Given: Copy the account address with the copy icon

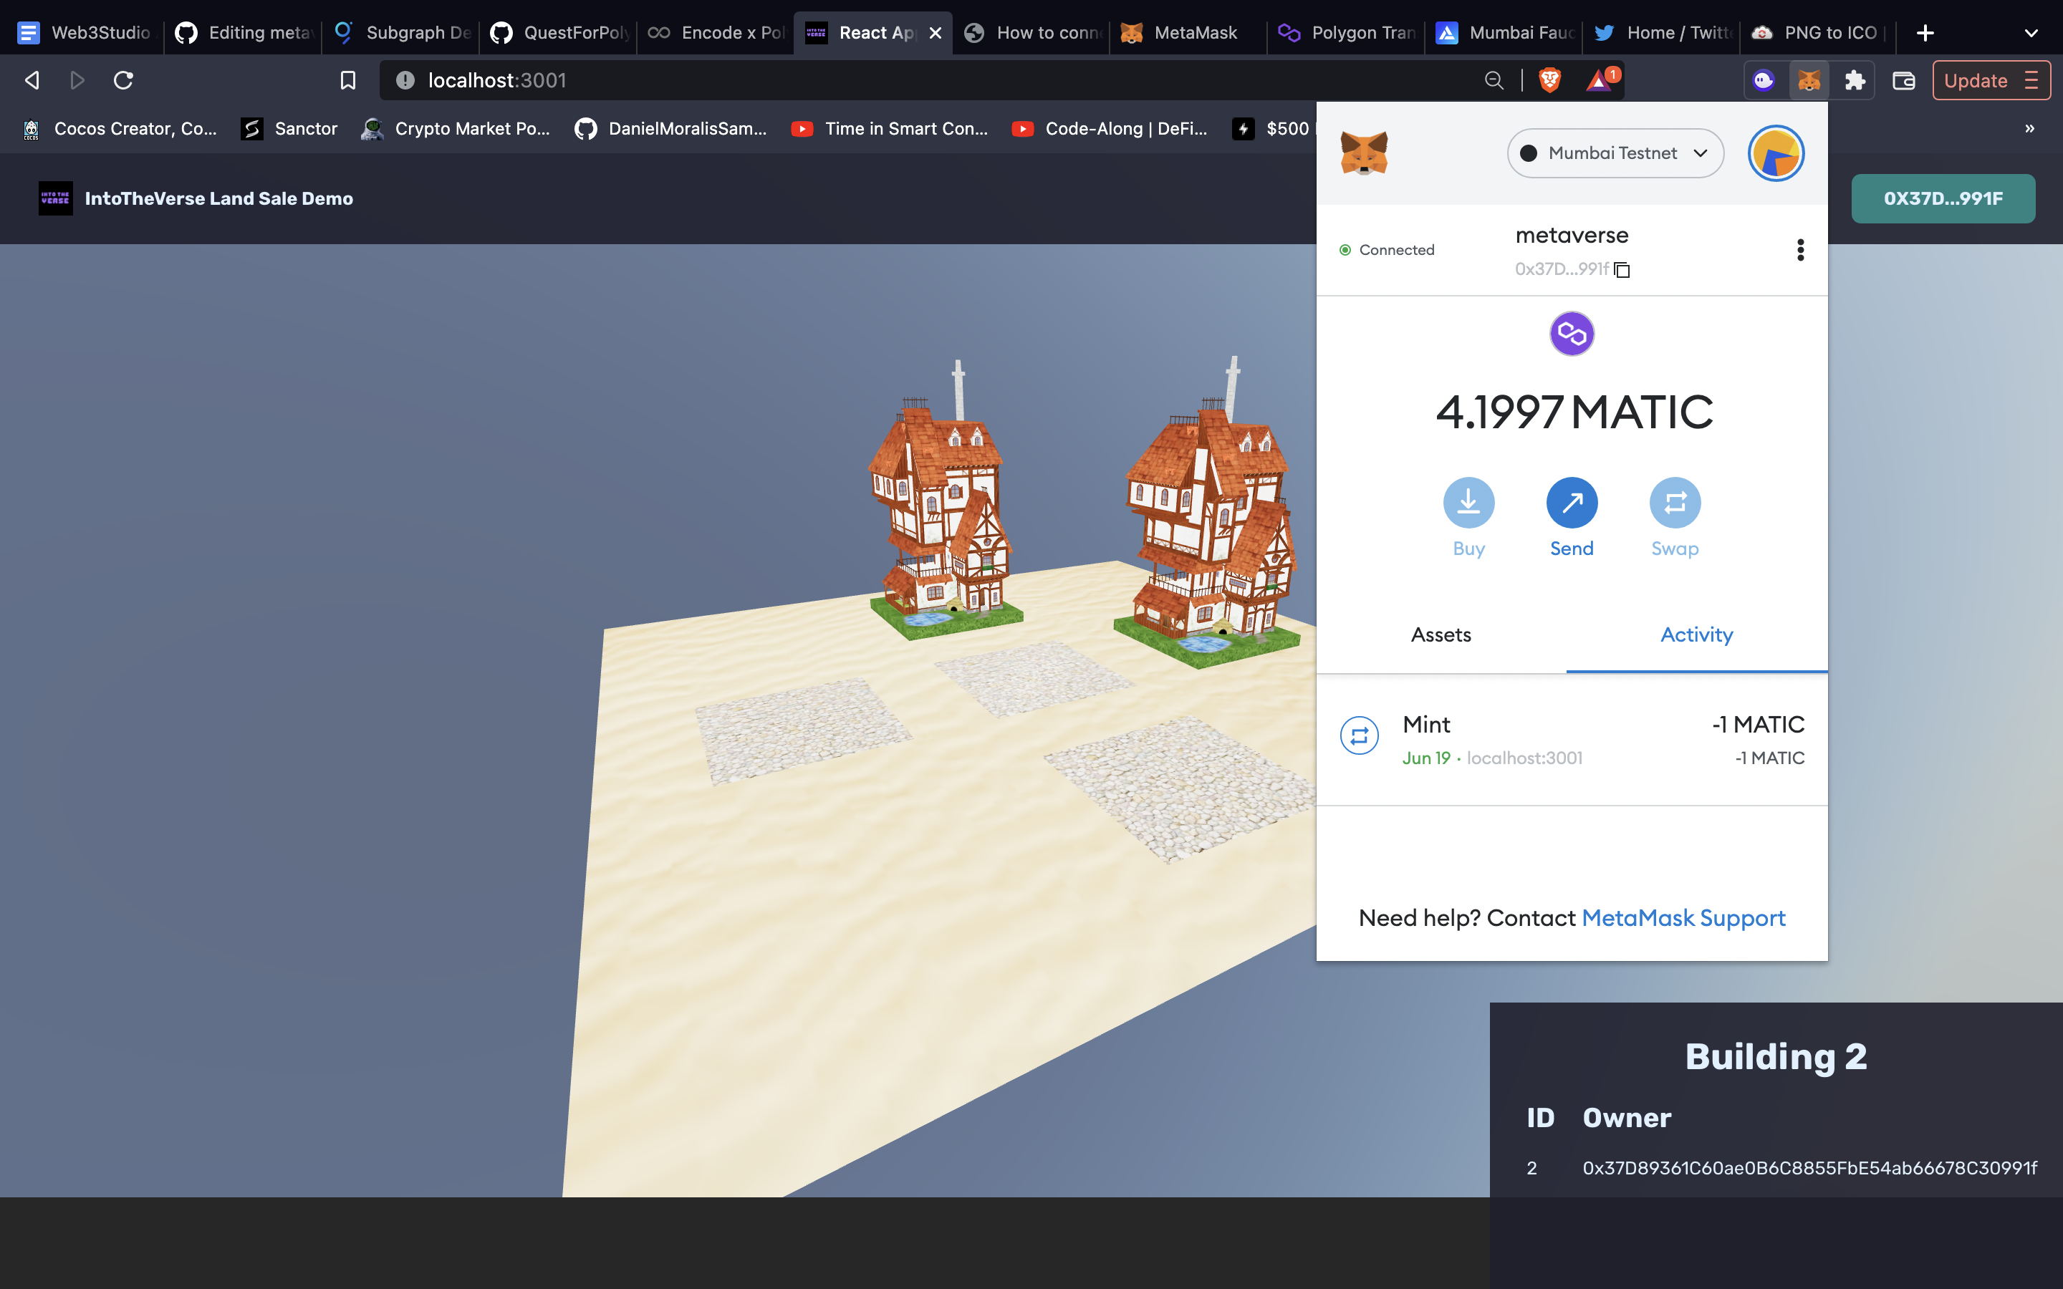Looking at the screenshot, I should coord(1622,269).
